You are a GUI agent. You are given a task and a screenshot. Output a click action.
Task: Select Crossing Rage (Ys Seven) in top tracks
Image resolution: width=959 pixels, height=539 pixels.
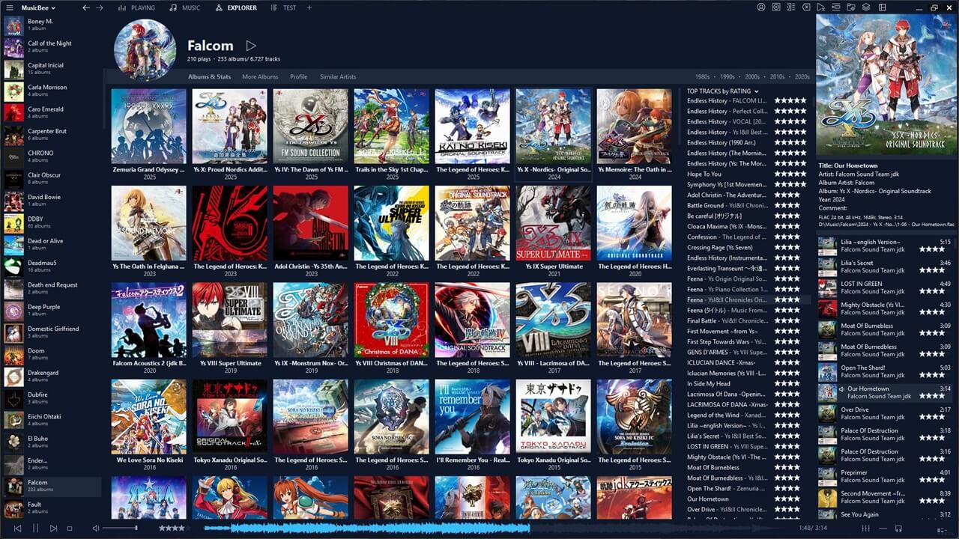point(719,247)
